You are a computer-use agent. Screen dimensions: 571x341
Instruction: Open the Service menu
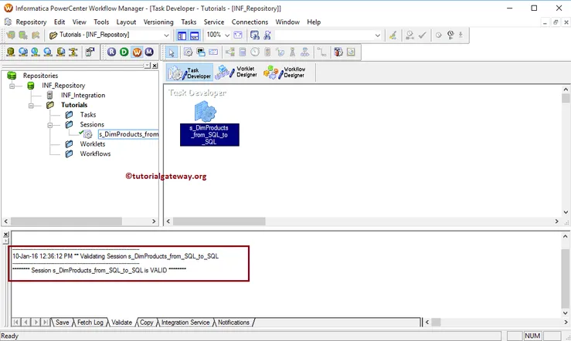click(214, 22)
